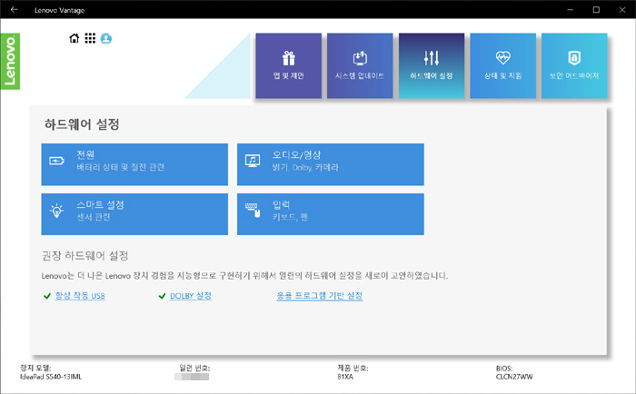The height and width of the screenshot is (394, 636).
Task: Click the keyboard mouse icon in 입력
Action: [253, 211]
